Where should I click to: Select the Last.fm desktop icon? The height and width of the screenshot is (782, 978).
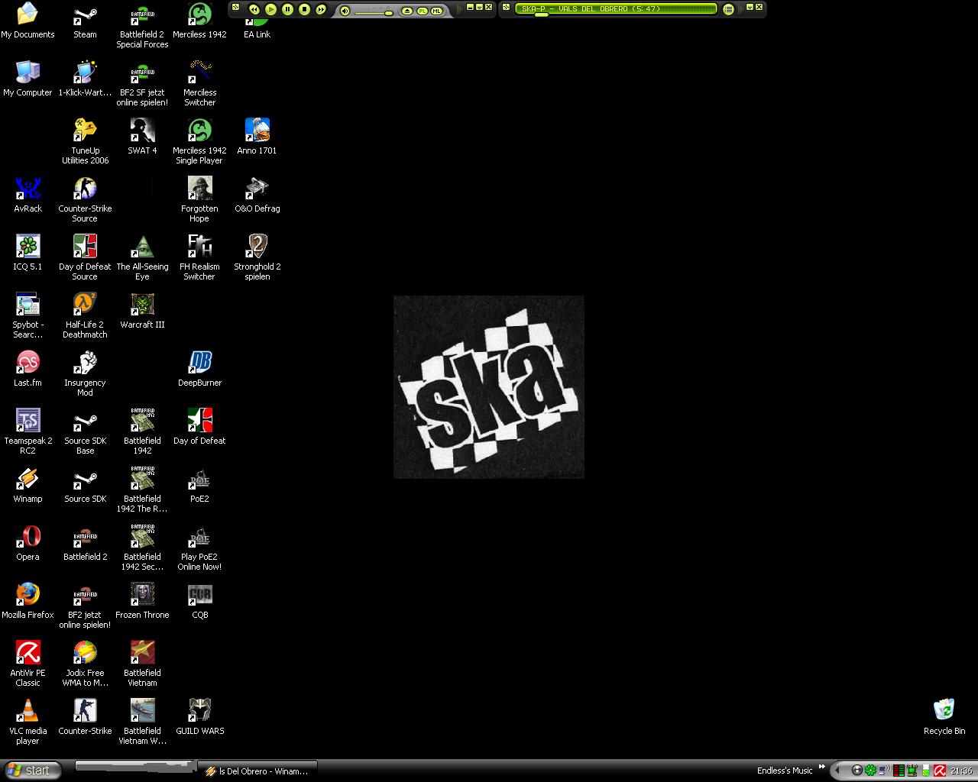point(28,369)
